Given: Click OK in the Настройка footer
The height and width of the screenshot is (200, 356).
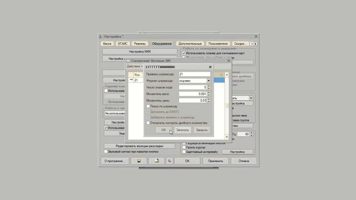Looking at the screenshot, I should pos(187,161).
